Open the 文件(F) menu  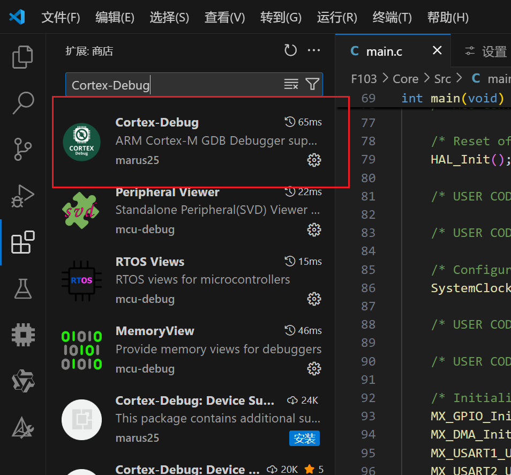(x=61, y=17)
